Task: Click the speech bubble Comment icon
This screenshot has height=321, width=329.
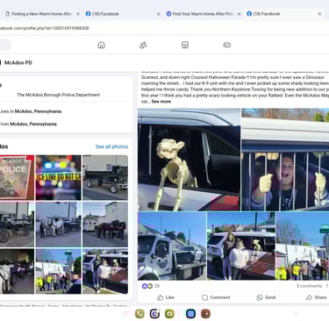Action: (204, 297)
